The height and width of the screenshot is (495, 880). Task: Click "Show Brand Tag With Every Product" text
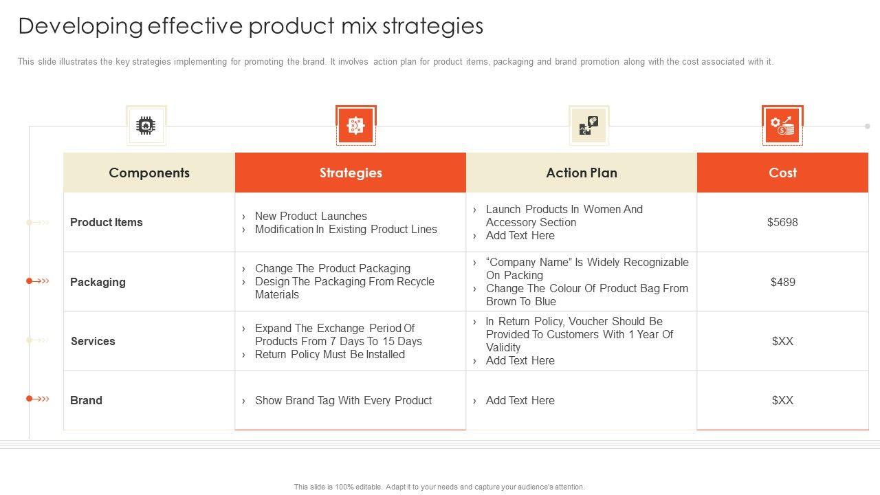[x=343, y=400]
